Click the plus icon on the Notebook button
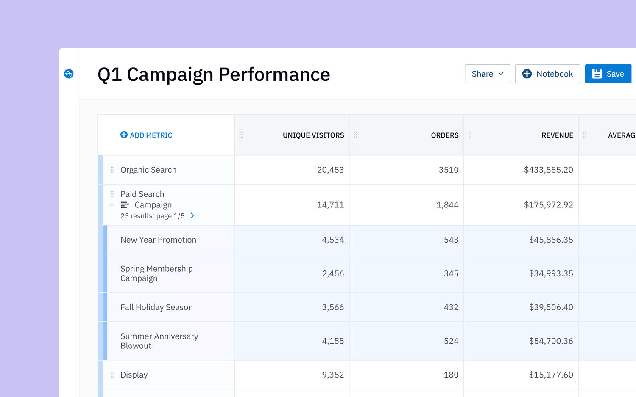 pos(527,73)
